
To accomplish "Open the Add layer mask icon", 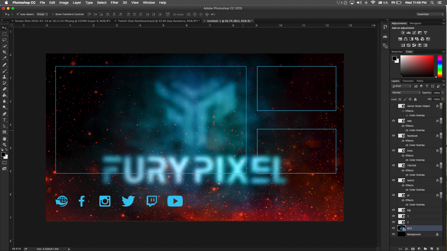I will click(413, 248).
